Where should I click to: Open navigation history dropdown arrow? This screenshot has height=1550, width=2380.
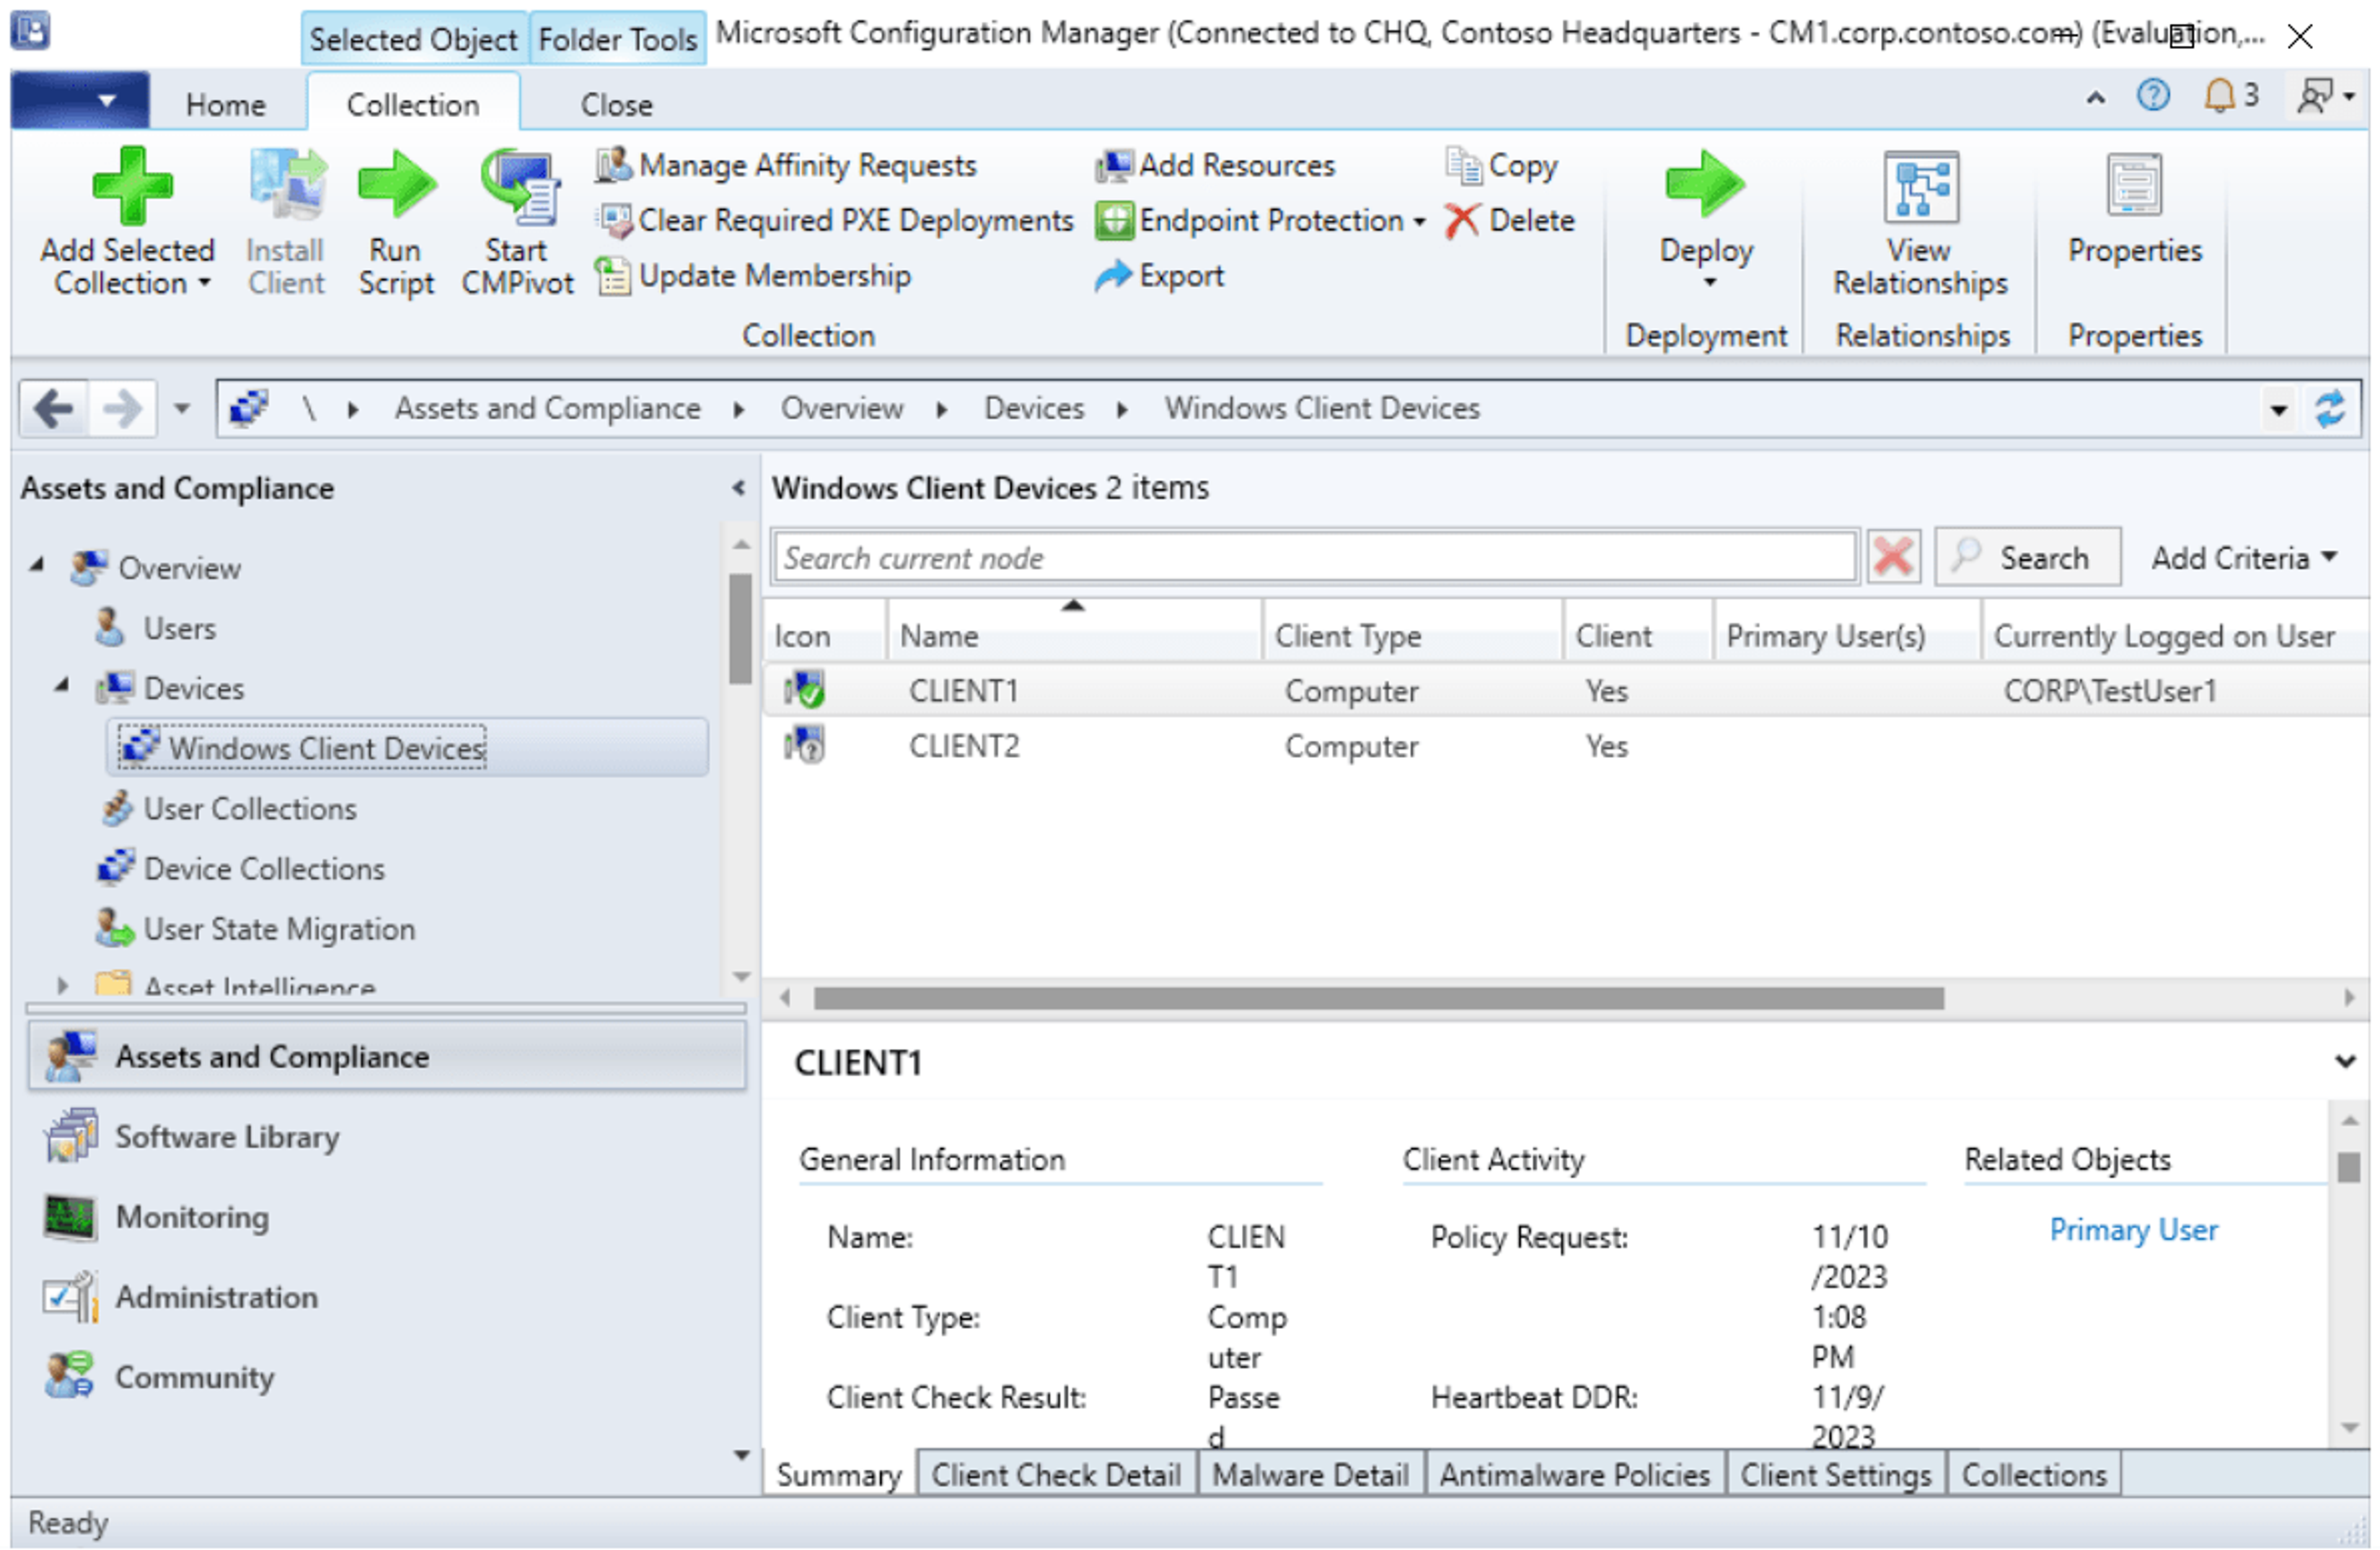click(182, 409)
